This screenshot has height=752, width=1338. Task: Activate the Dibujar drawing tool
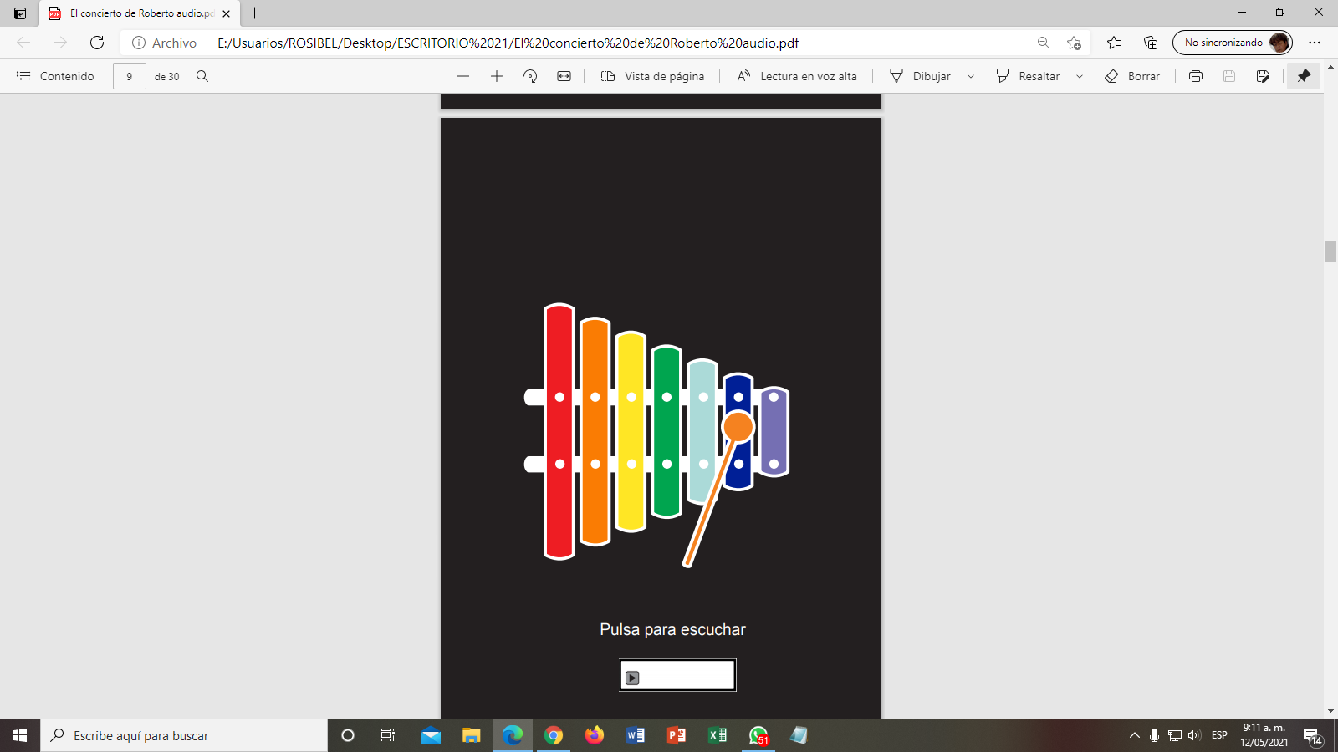click(920, 76)
